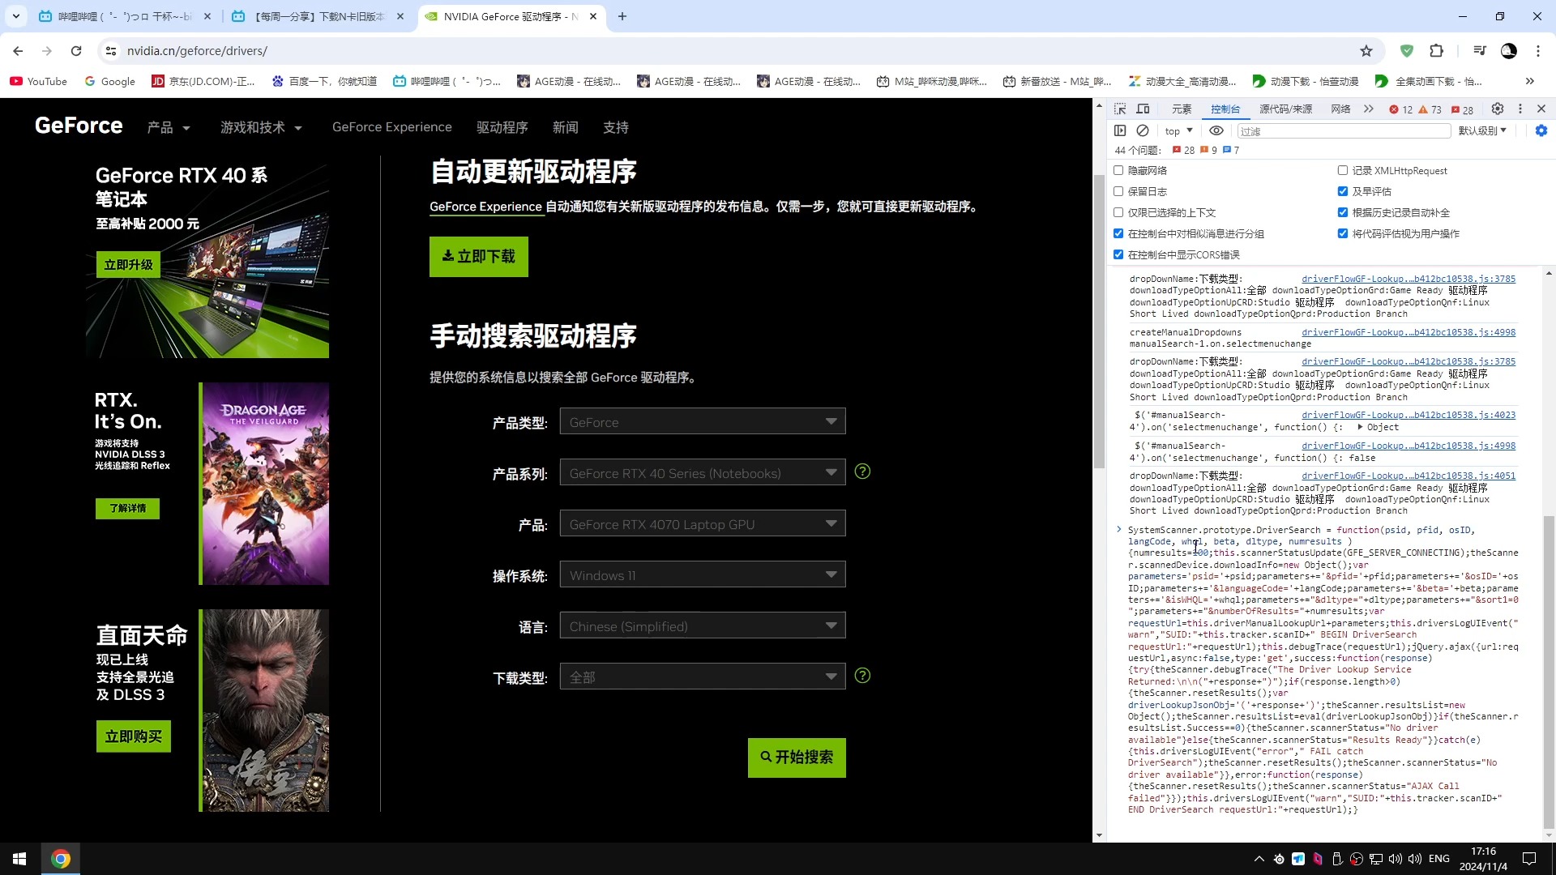
Task: Enable the 记录 XMLHttpRequest checkbox
Action: point(1343,170)
